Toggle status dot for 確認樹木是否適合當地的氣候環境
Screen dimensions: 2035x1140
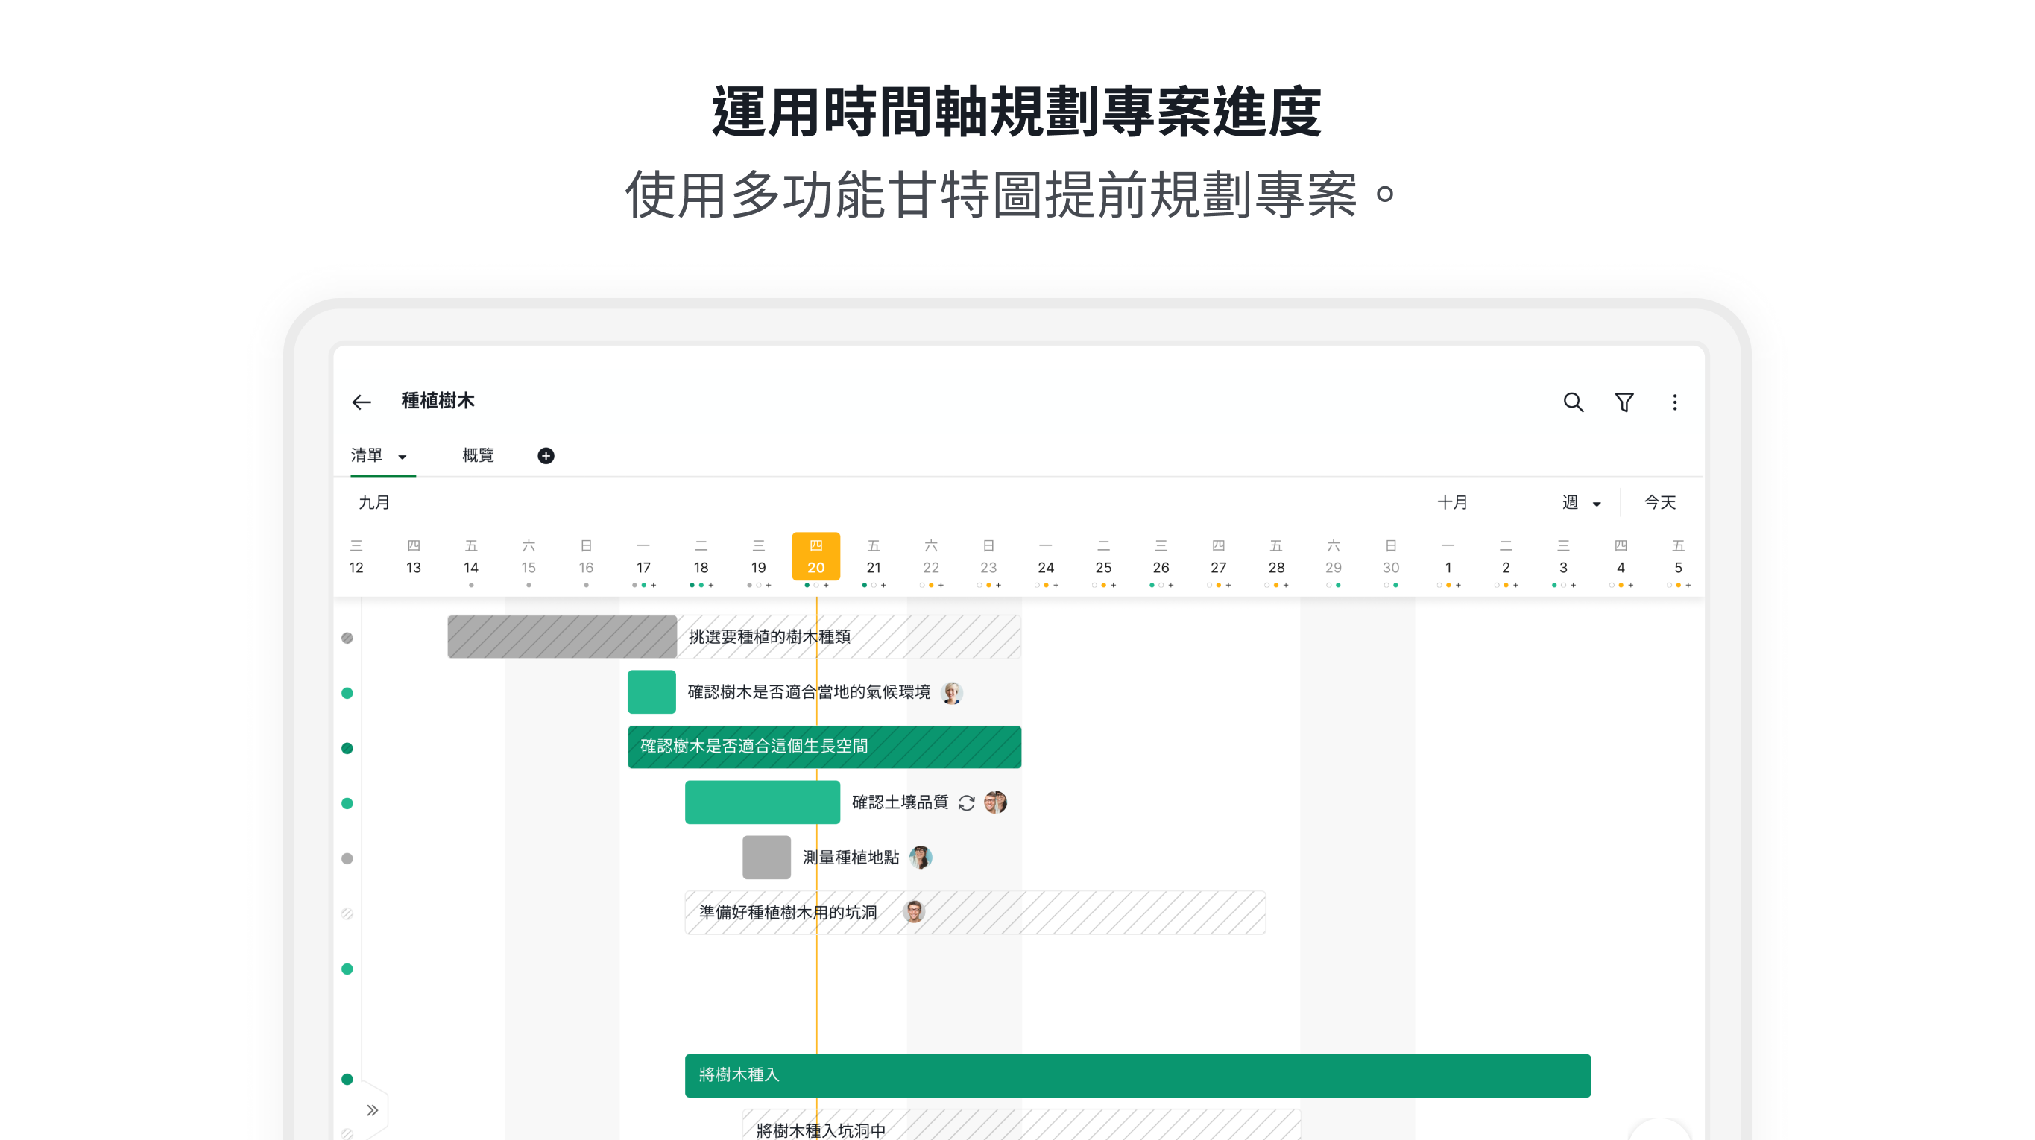pyautogui.click(x=347, y=693)
